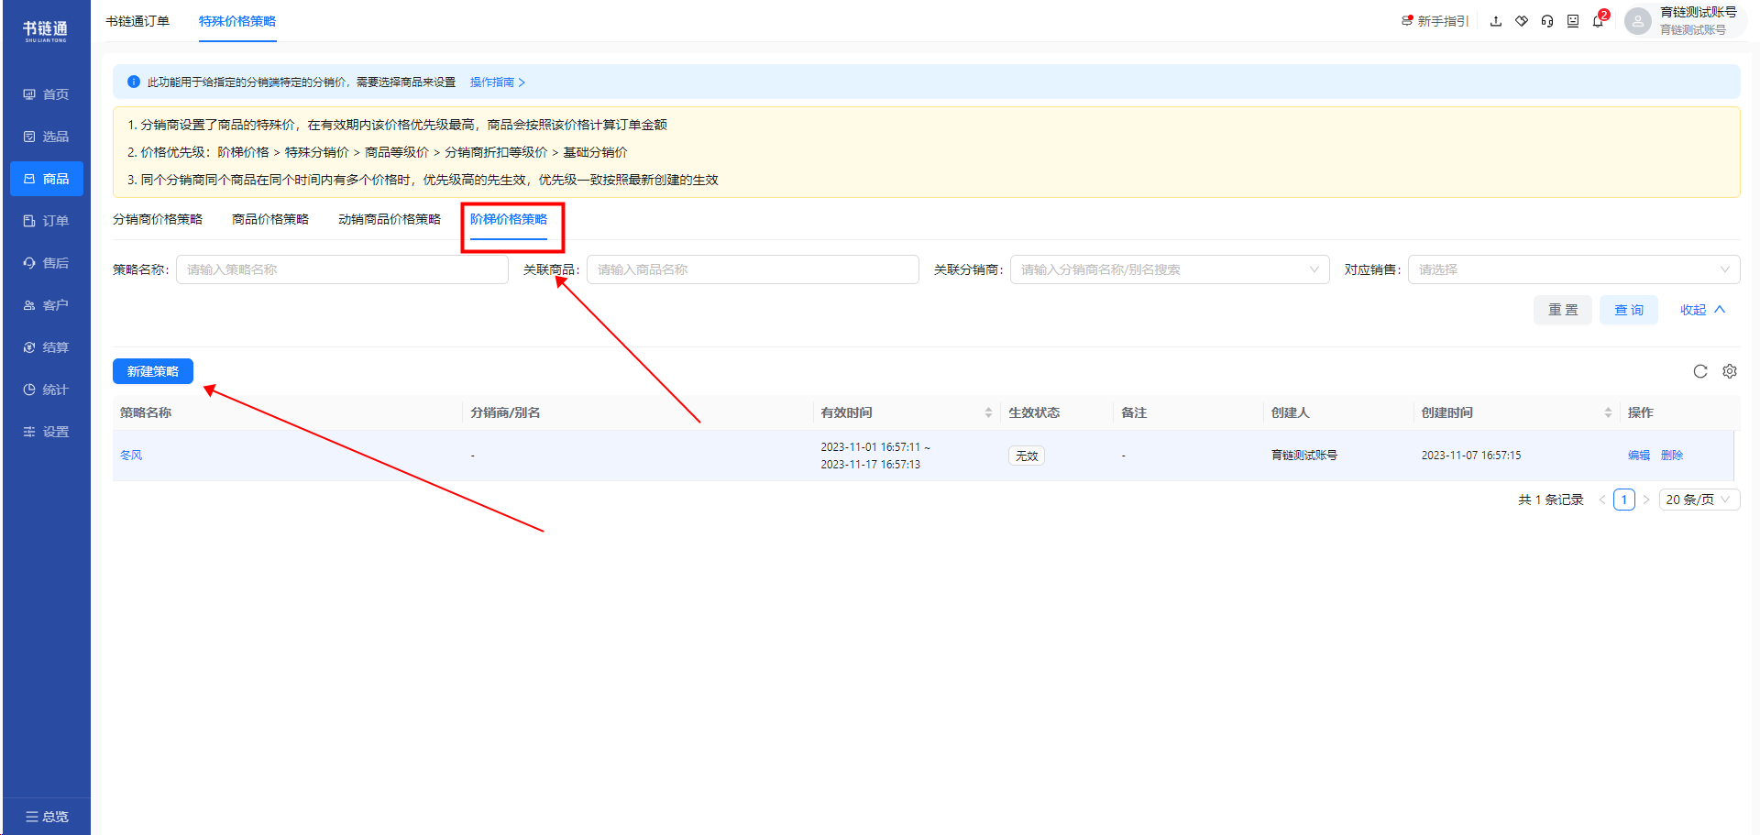
Task: Open the 对应销售 dropdown
Action: pyautogui.click(x=1574, y=269)
